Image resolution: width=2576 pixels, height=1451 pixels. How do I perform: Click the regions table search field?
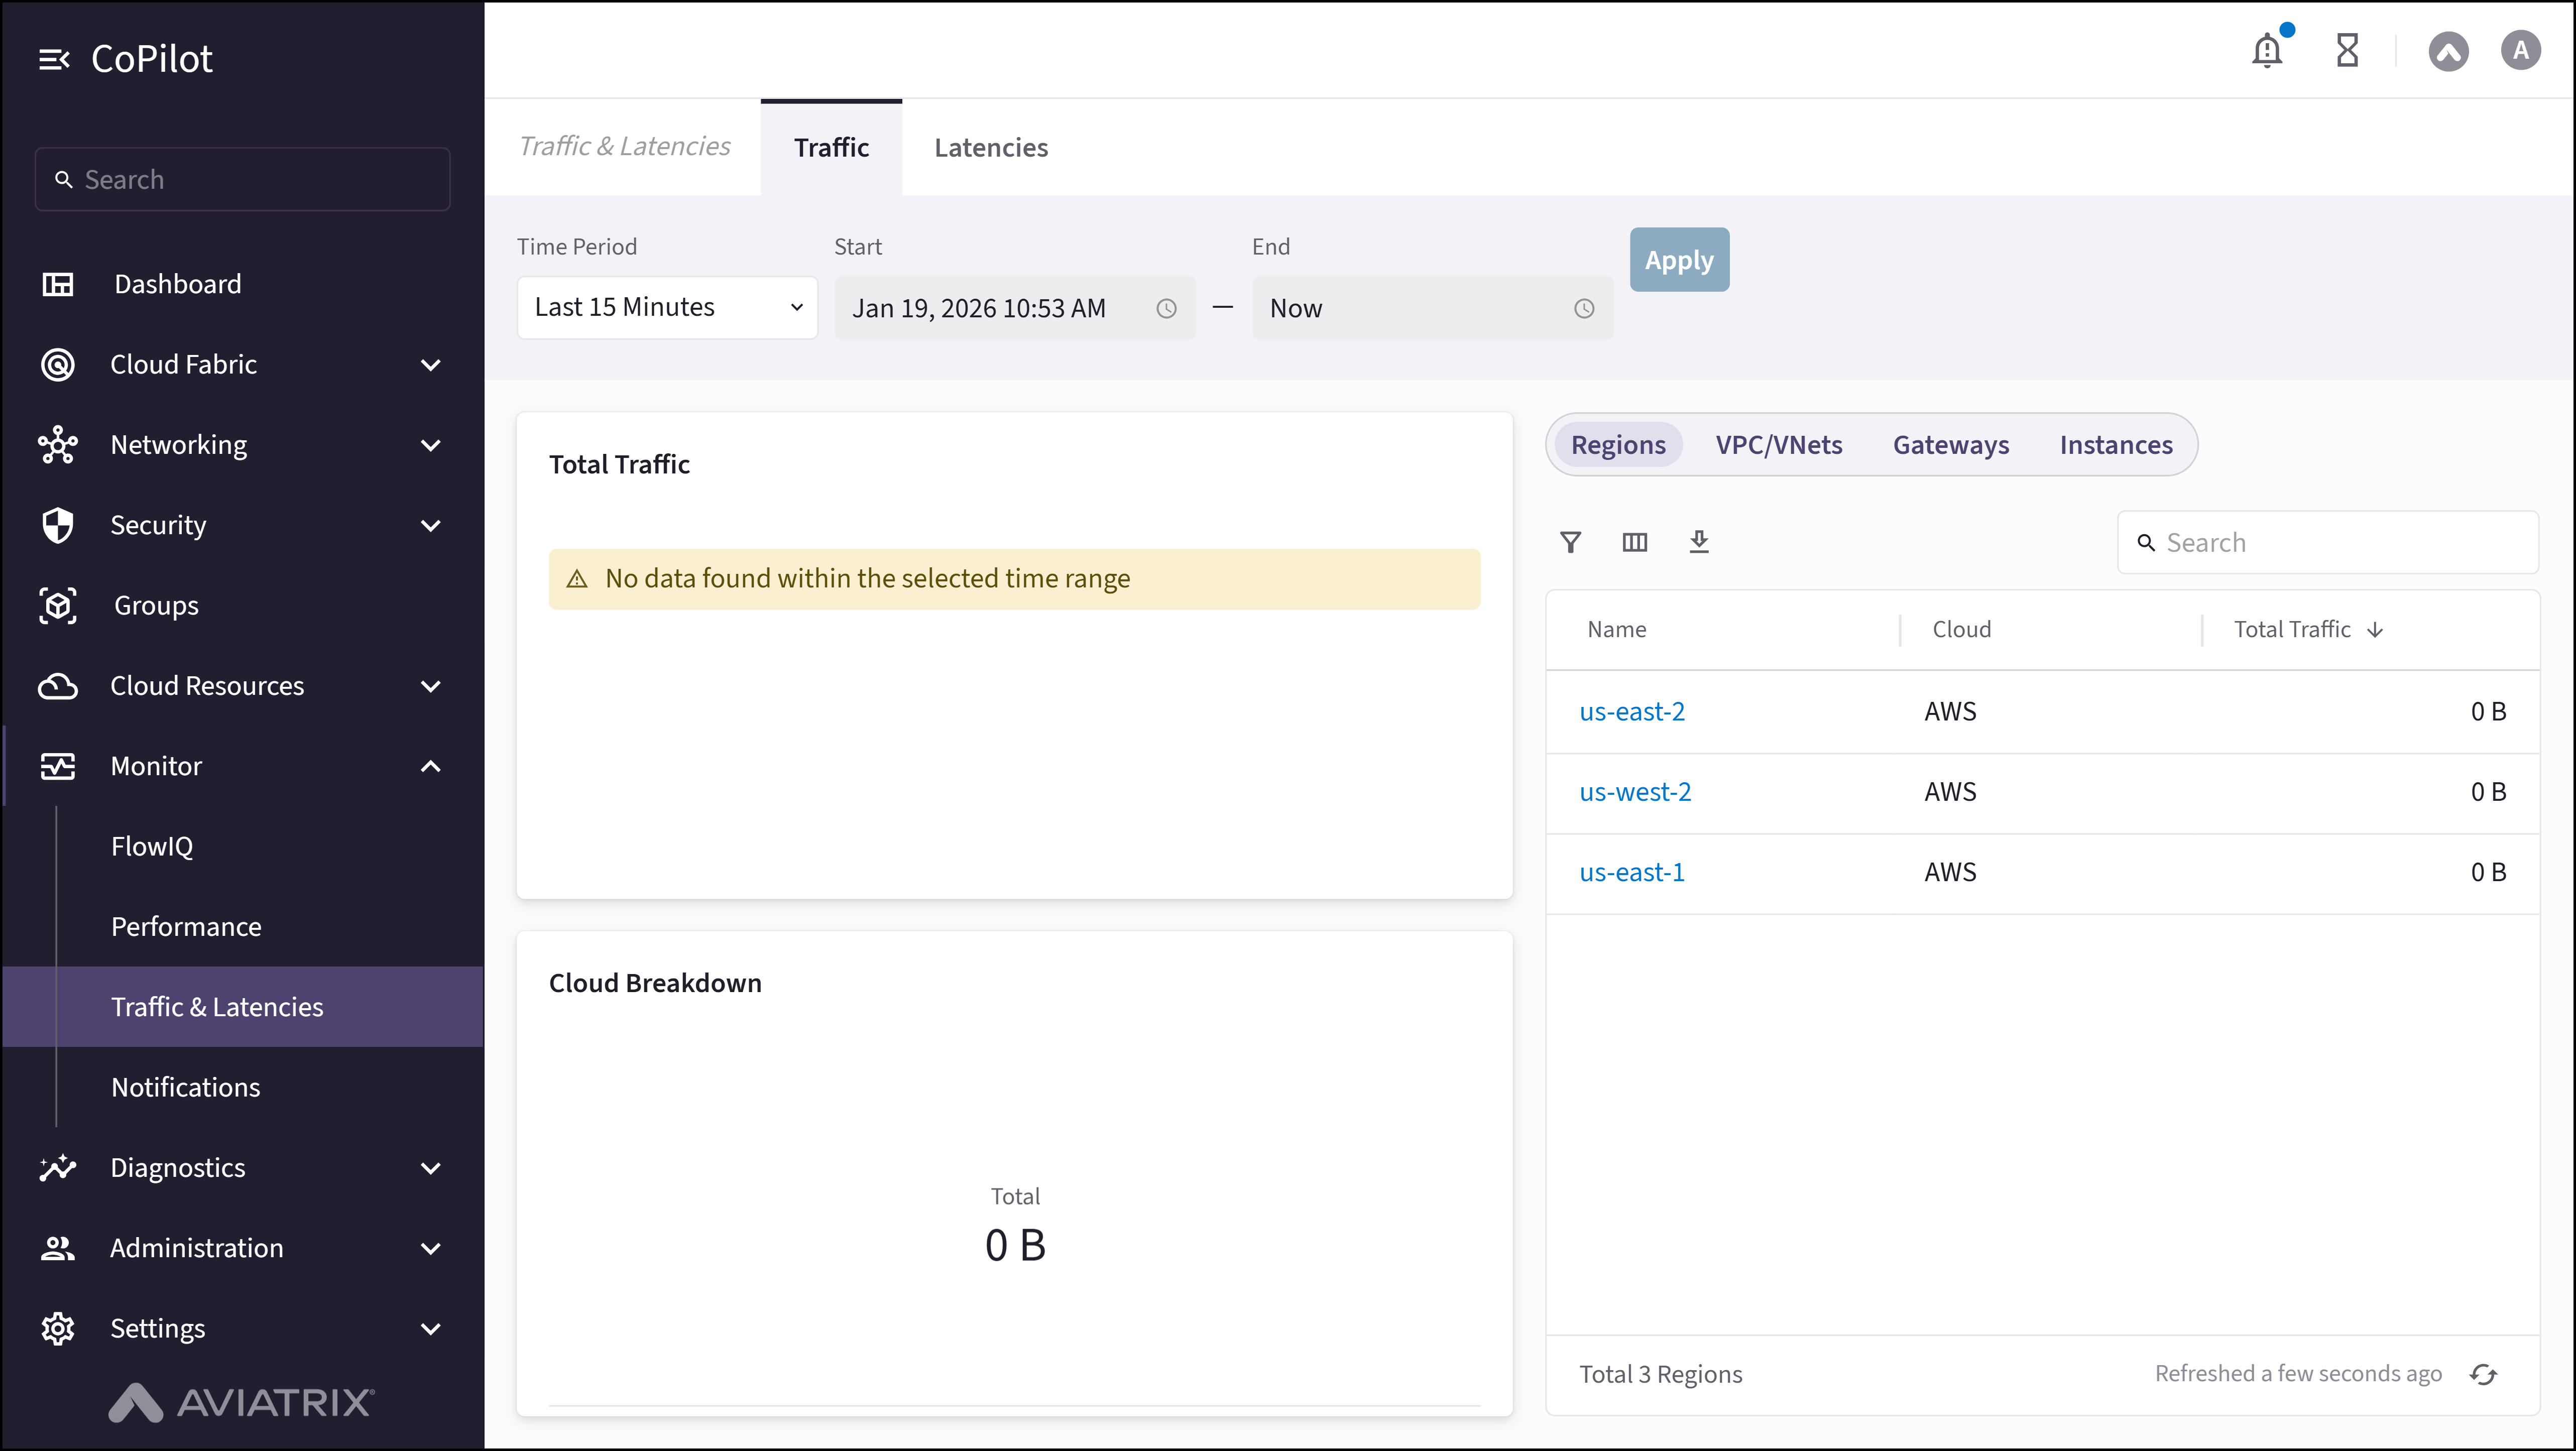point(2340,542)
